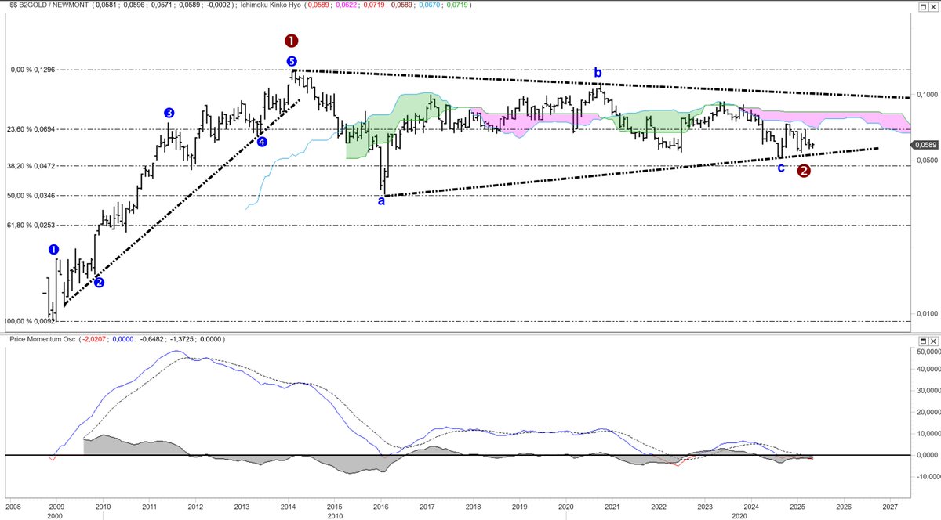Click the 0,1000 price axis value

[x=928, y=95]
